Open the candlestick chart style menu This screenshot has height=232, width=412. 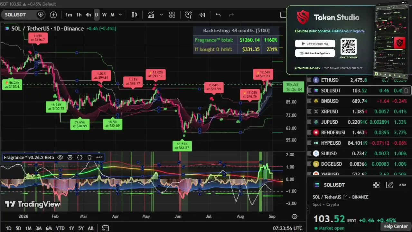(x=134, y=15)
